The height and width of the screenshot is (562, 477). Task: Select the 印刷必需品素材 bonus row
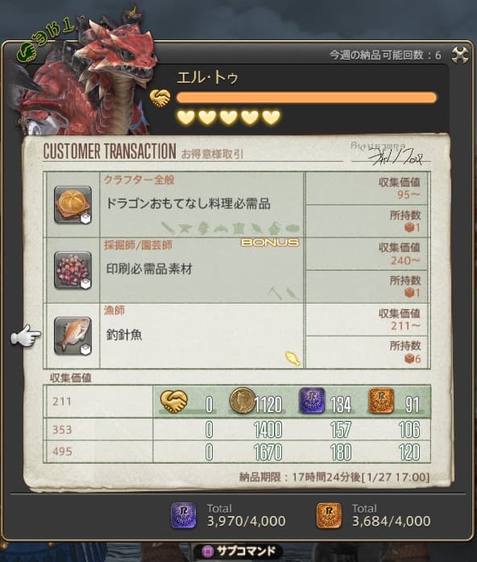237,271
